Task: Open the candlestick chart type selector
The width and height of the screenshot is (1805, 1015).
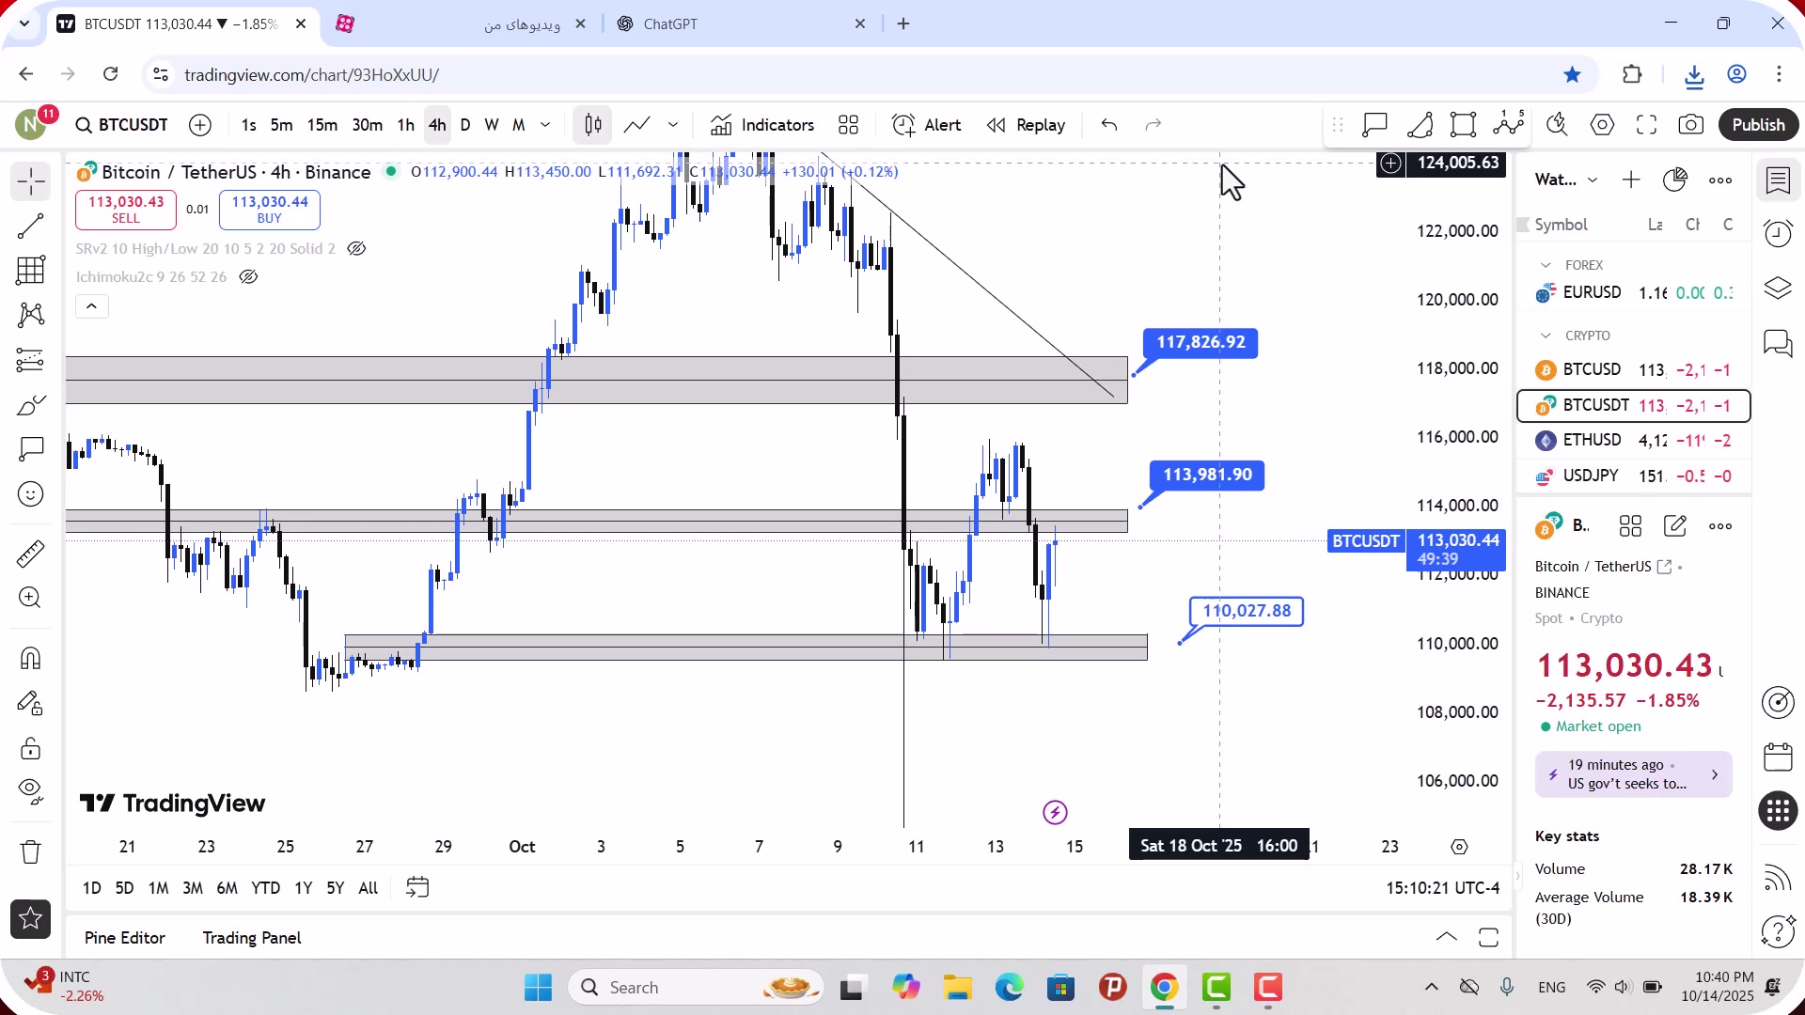Action: coord(593,125)
